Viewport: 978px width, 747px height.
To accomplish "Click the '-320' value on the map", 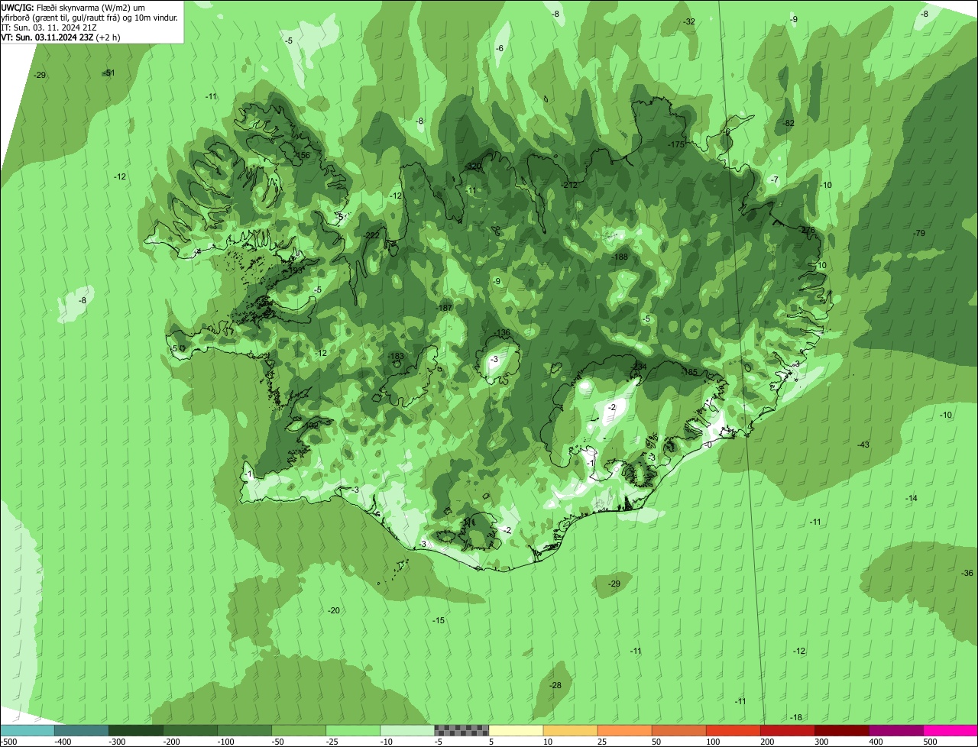I will point(474,167).
